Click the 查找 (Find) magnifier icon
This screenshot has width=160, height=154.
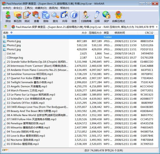(55, 15)
